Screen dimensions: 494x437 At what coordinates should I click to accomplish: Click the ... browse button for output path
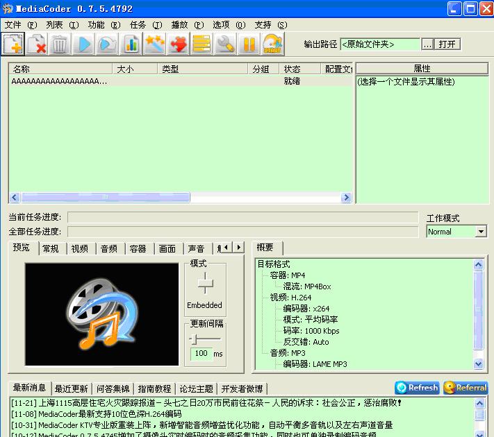click(427, 44)
